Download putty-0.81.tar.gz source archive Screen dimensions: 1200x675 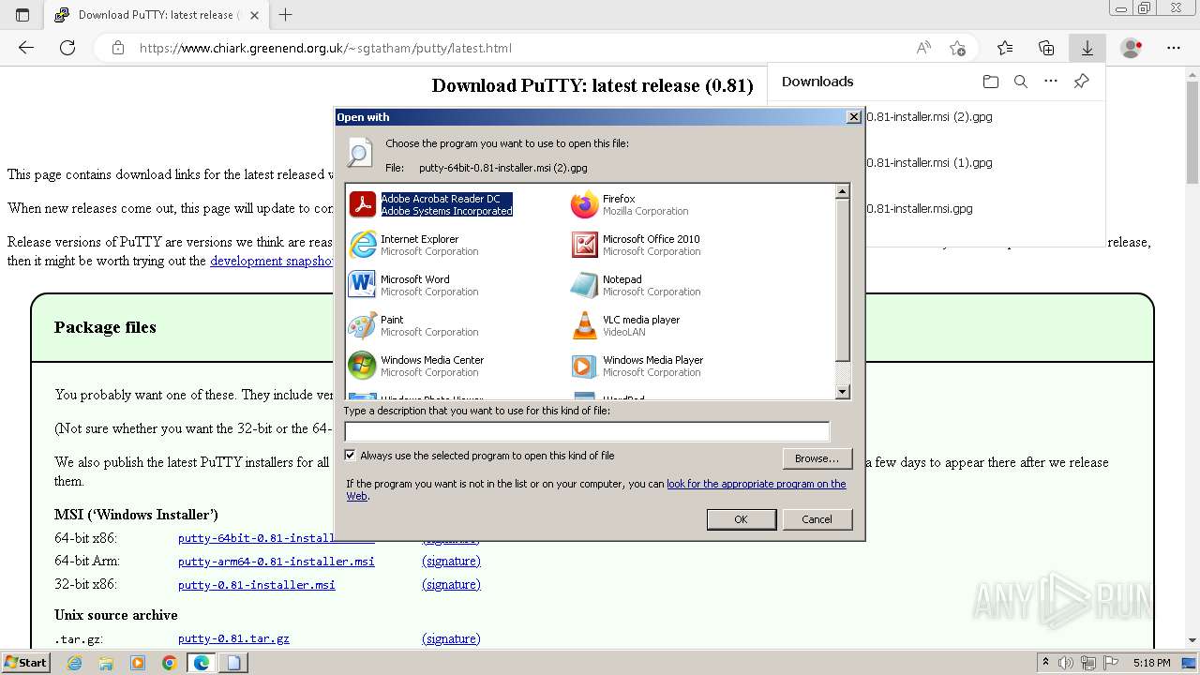click(233, 638)
